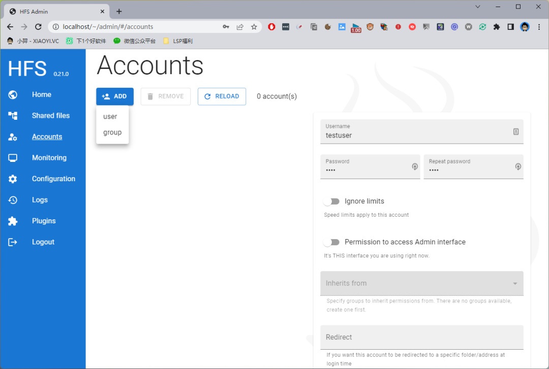Close the HFS Admin tab

click(x=102, y=12)
